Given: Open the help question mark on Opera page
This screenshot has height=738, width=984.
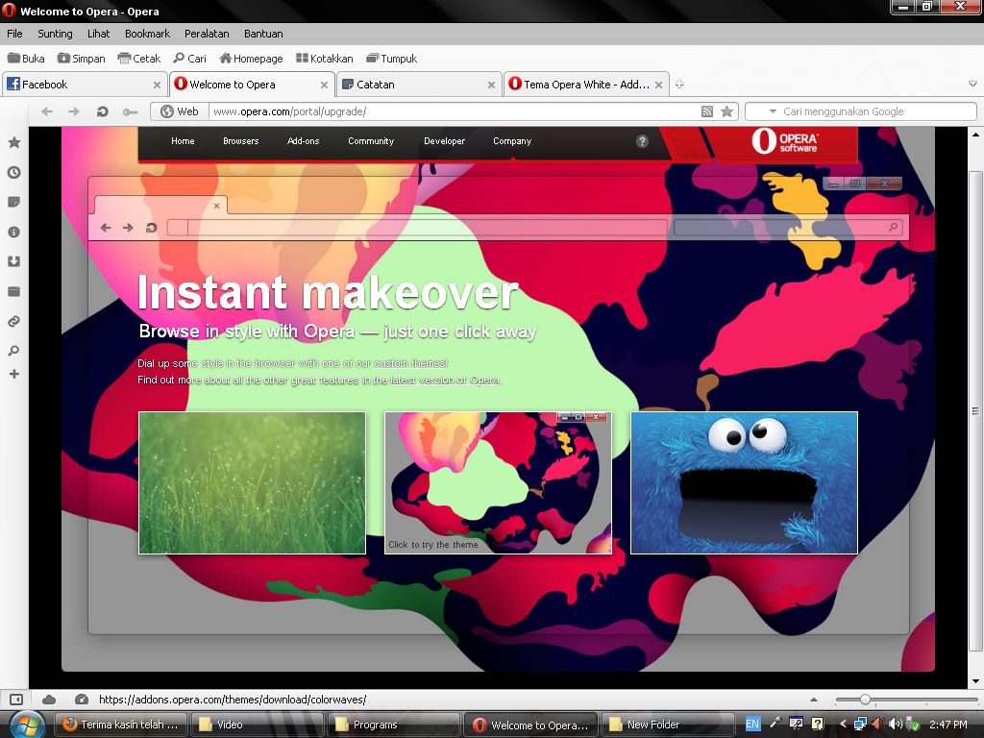Looking at the screenshot, I should coord(642,141).
